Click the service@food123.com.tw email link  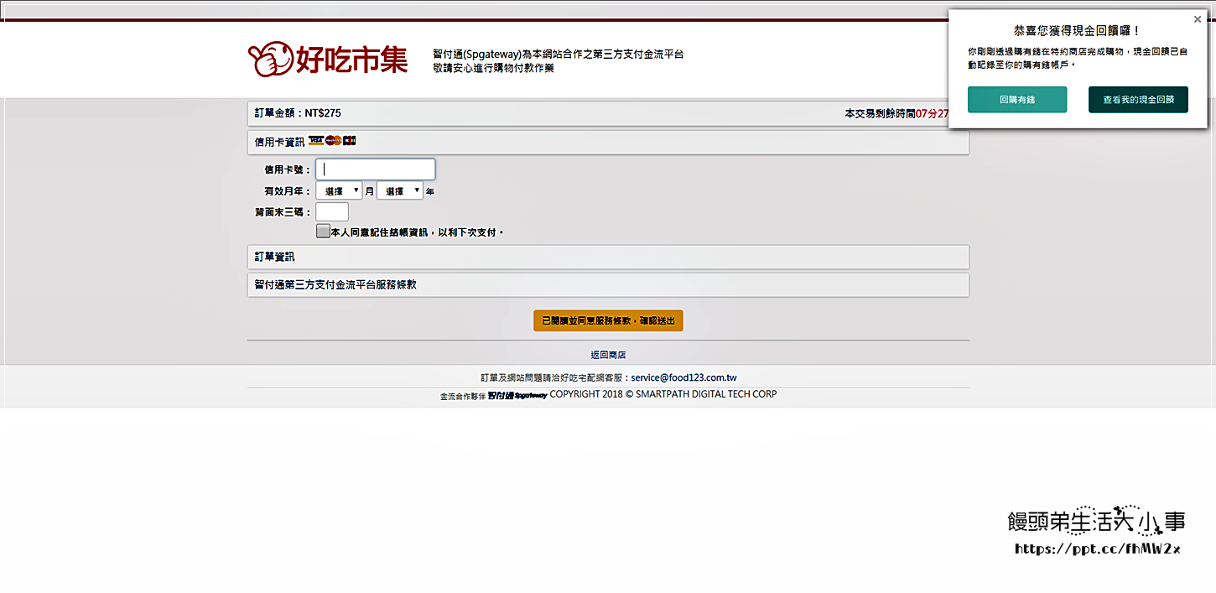[683, 378]
